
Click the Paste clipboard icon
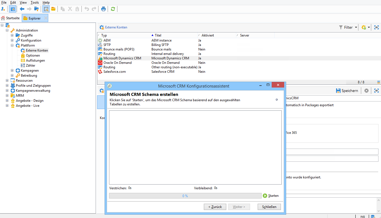(77, 9)
